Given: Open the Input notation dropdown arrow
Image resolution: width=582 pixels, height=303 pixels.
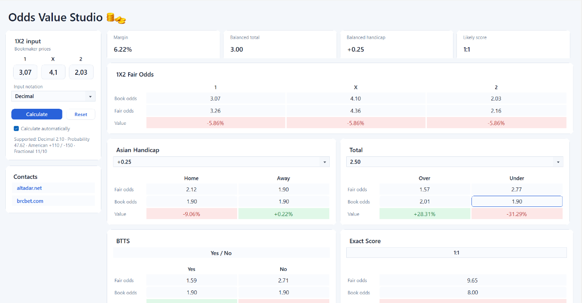Looking at the screenshot, I should point(90,97).
